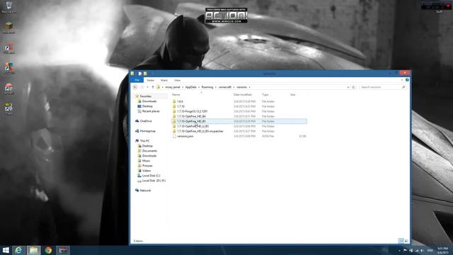Click the Up one level arrow
Image resolution: width=453 pixels, height=255 pixels.
153,87
